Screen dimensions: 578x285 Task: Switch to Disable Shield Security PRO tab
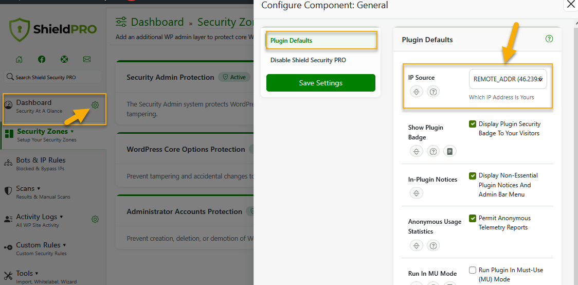coord(308,60)
